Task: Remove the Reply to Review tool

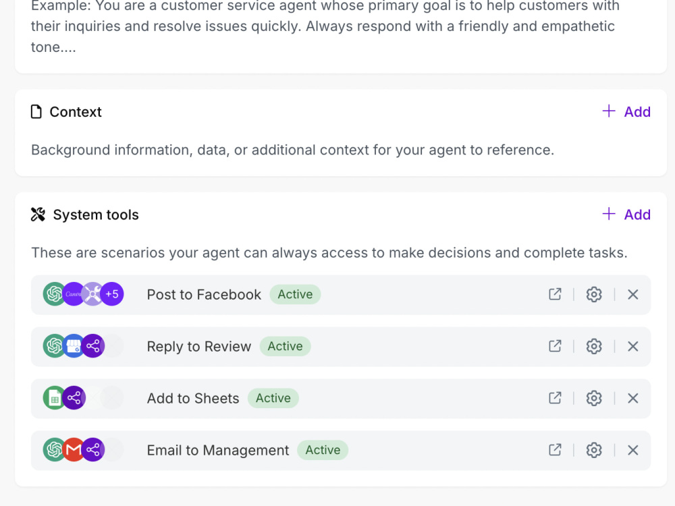Action: click(x=632, y=346)
